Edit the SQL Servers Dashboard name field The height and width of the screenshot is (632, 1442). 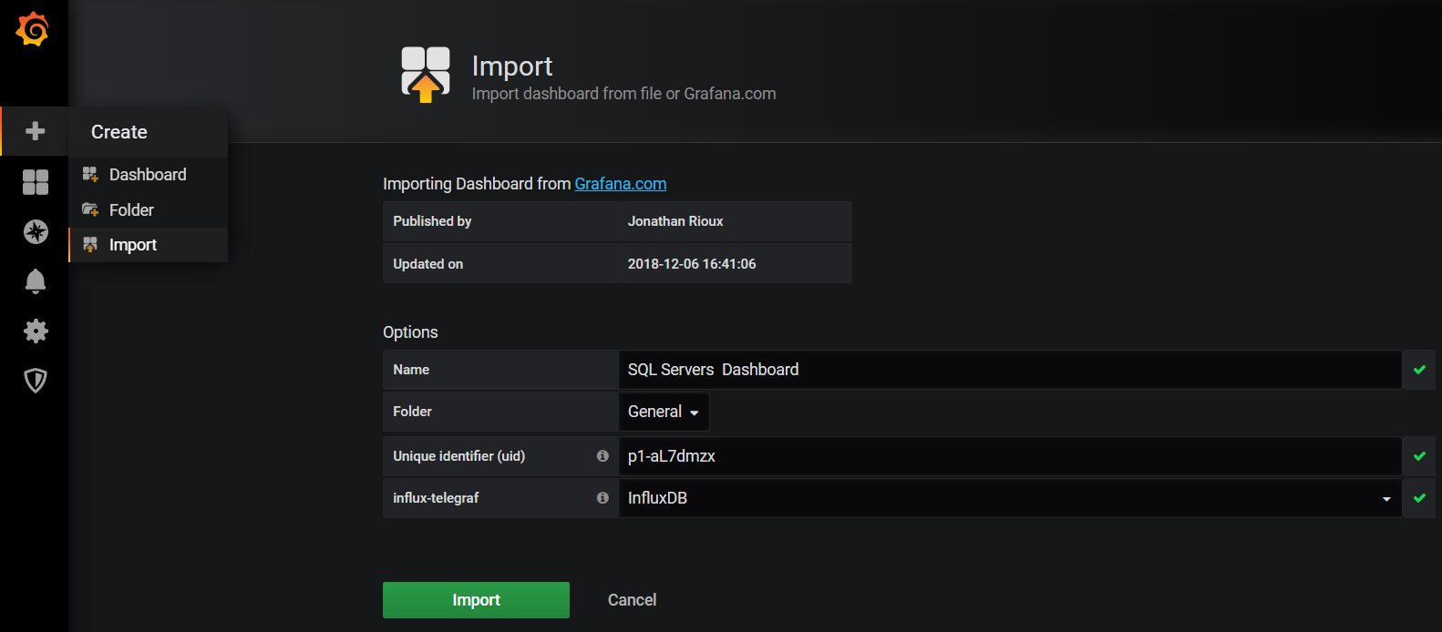pyautogui.click(x=1010, y=370)
